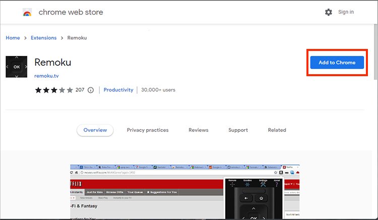Open the Related tab
The width and height of the screenshot is (378, 220).
pyautogui.click(x=277, y=130)
